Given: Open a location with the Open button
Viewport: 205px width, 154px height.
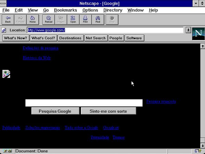Looking at the screenshot, I should [x=73, y=19].
